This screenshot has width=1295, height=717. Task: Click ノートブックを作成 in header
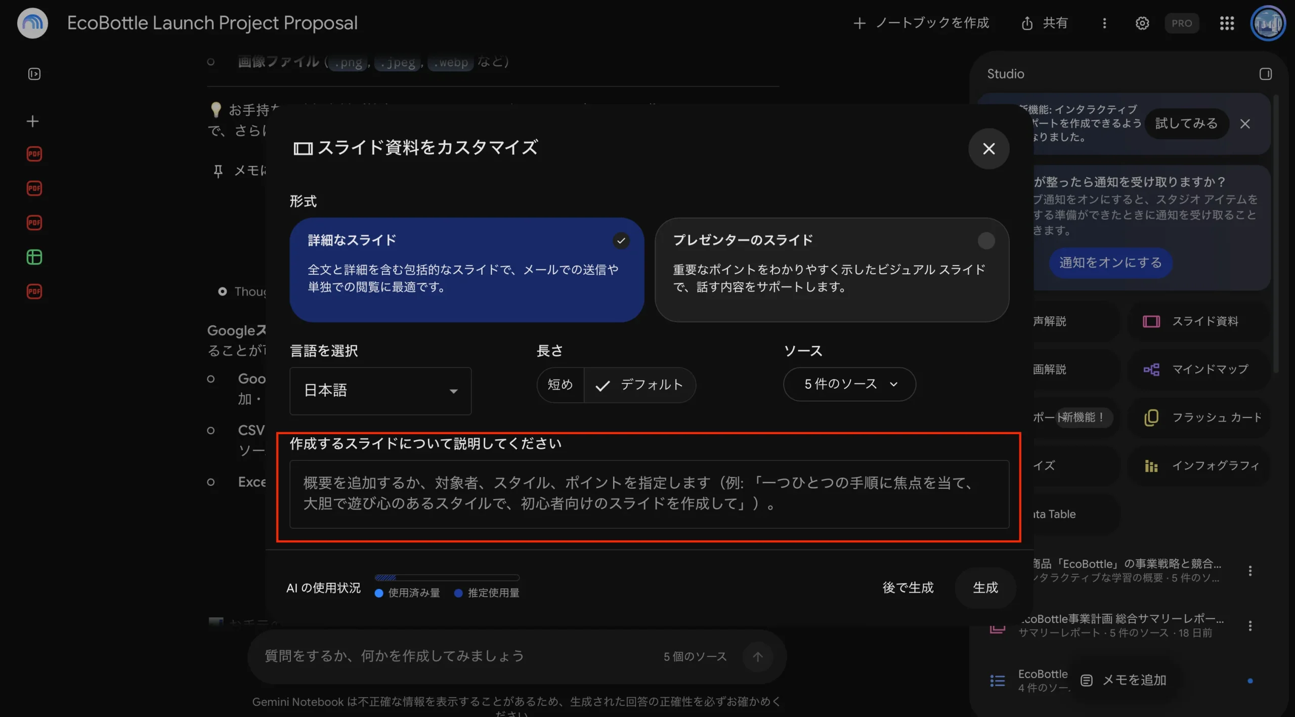pos(921,23)
